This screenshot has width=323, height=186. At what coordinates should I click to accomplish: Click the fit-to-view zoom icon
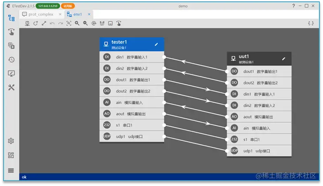point(69,23)
